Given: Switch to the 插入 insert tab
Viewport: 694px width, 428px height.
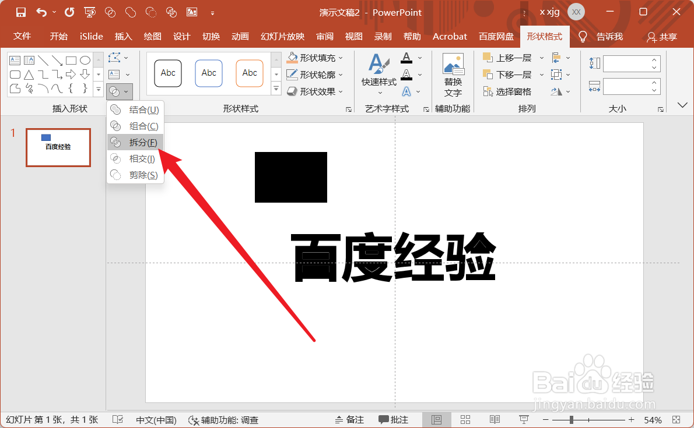Looking at the screenshot, I should [124, 36].
